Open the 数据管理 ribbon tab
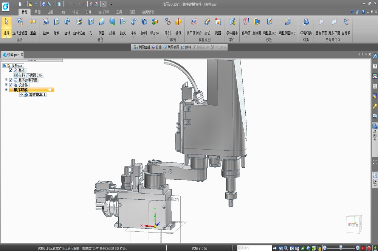The image size is (378, 251). coord(148,12)
